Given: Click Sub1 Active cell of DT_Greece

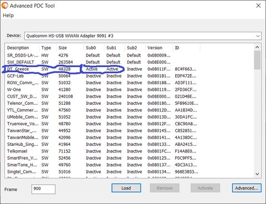Looking at the screenshot, I should [112, 69].
